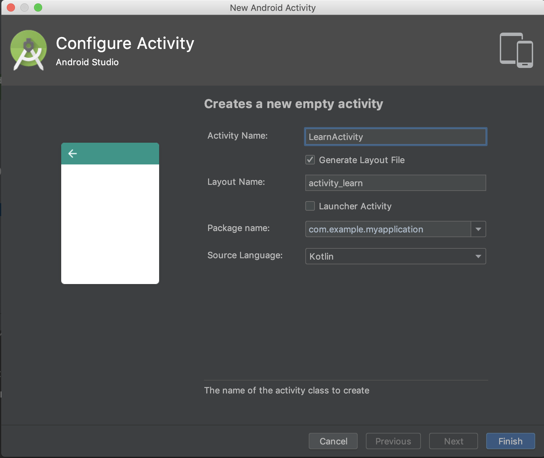Click the 'Package name:' label
This screenshot has height=458, width=544.
(239, 228)
